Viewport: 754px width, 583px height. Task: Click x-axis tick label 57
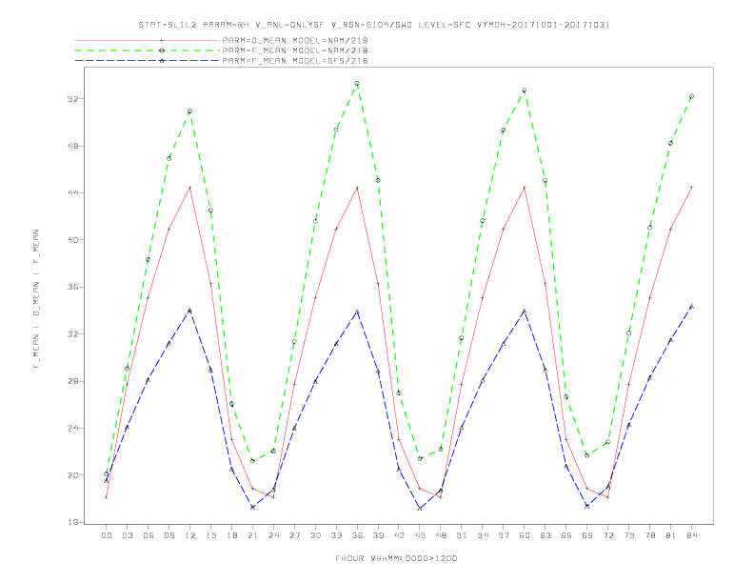click(x=504, y=535)
